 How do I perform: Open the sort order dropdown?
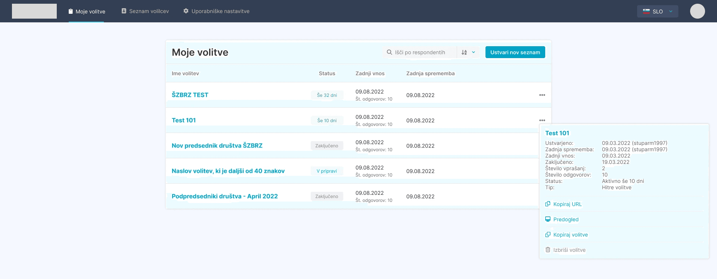[x=468, y=52]
